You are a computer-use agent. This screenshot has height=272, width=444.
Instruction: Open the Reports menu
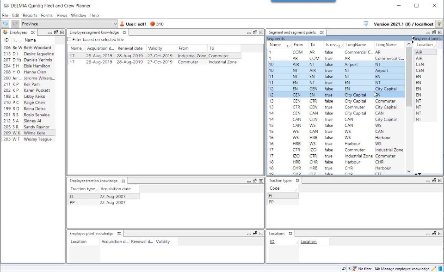(x=30, y=15)
